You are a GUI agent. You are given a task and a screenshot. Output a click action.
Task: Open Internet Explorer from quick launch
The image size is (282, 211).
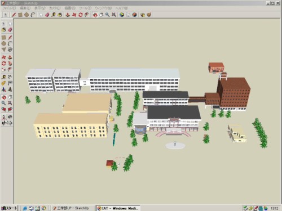tap(25, 208)
